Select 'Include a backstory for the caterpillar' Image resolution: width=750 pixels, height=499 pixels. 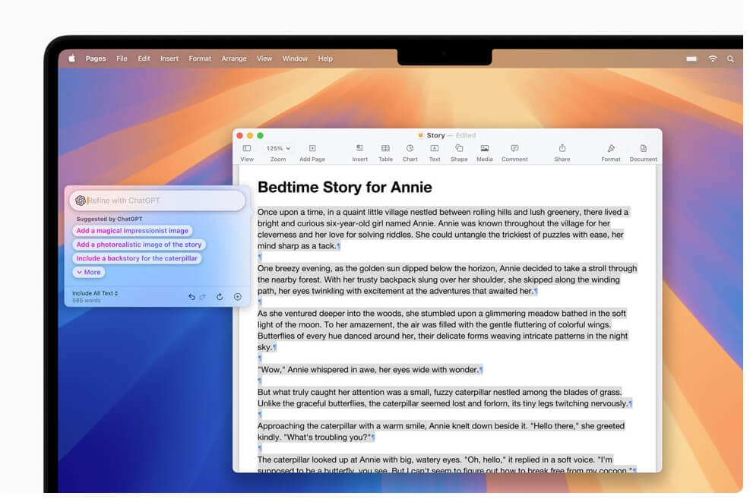pos(137,258)
